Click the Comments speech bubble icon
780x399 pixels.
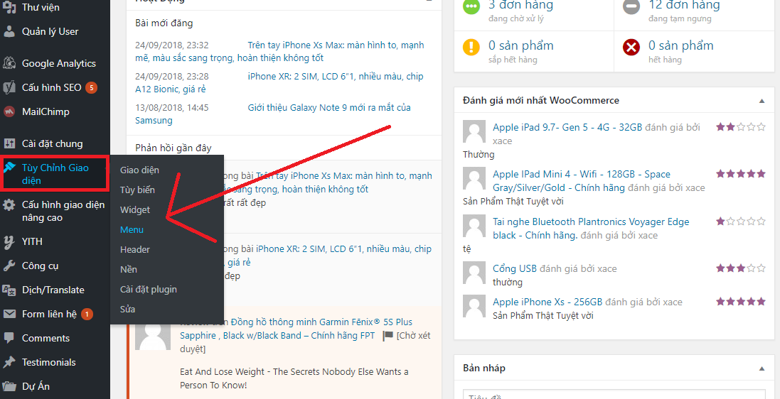(9, 338)
